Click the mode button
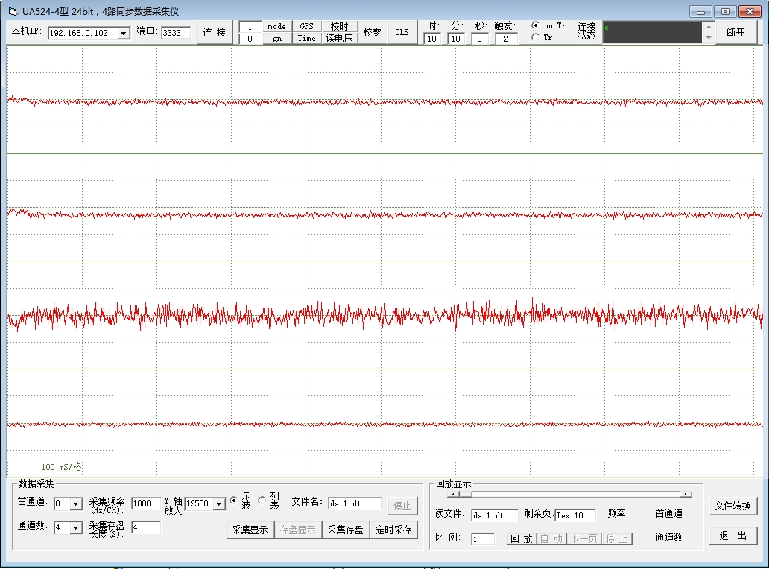 [x=276, y=27]
